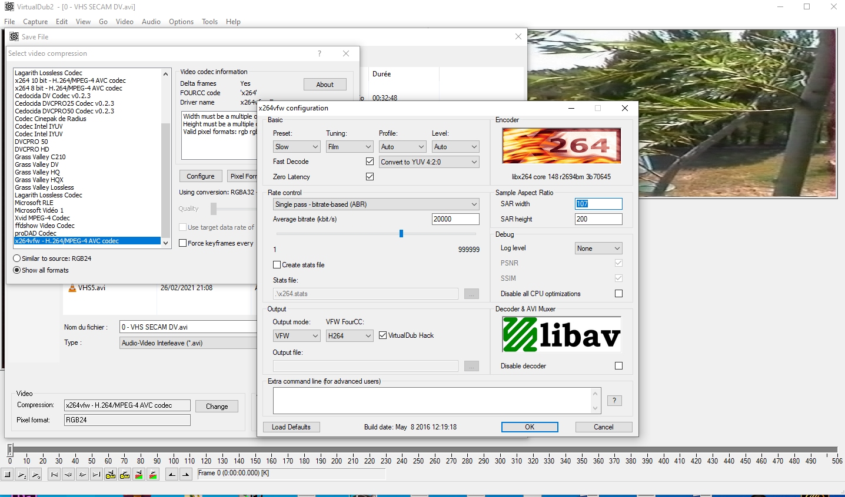Enable Disable all CPU optimizations
This screenshot has height=497, width=845.
coord(618,294)
